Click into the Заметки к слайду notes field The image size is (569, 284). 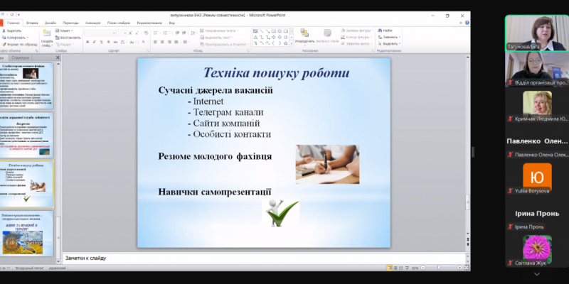click(263, 258)
